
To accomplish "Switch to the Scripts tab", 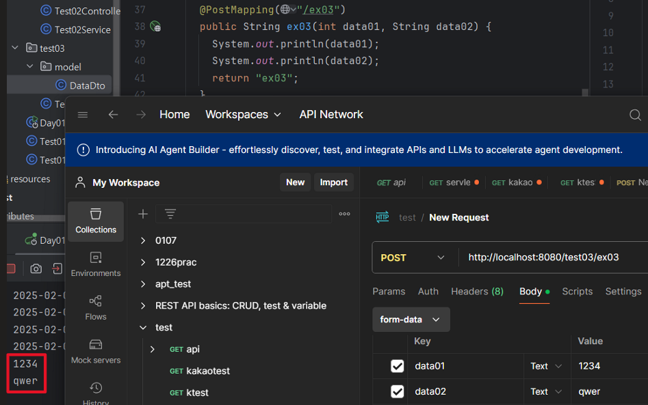I will point(577,292).
